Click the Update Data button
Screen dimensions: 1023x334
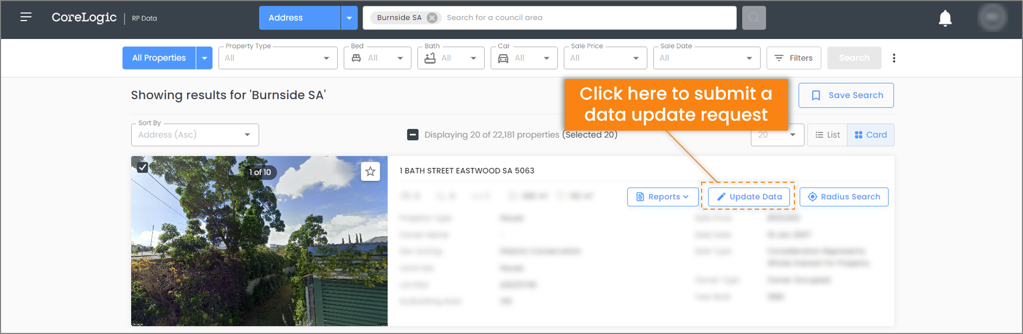point(749,197)
